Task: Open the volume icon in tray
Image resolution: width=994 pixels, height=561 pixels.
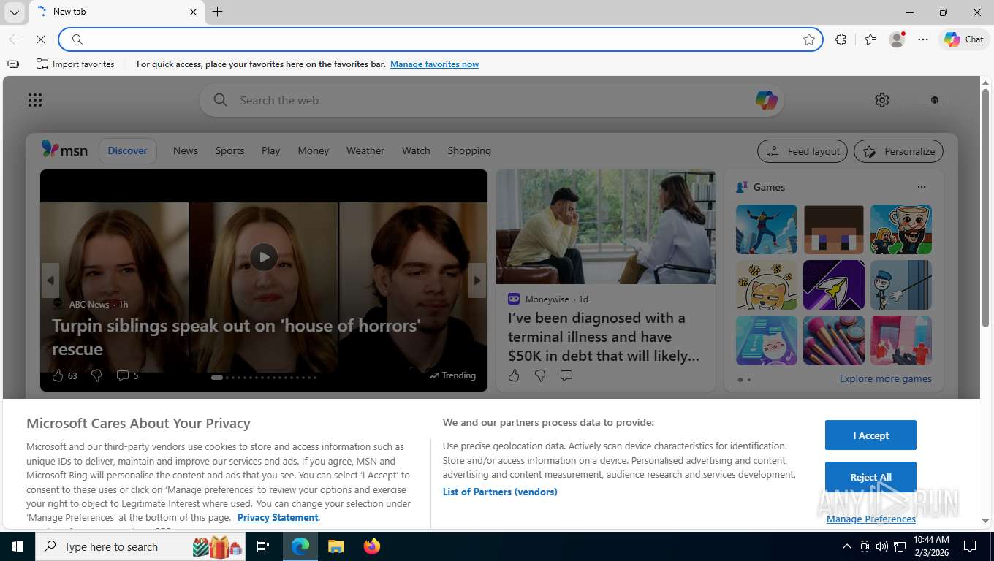Action: (x=881, y=546)
